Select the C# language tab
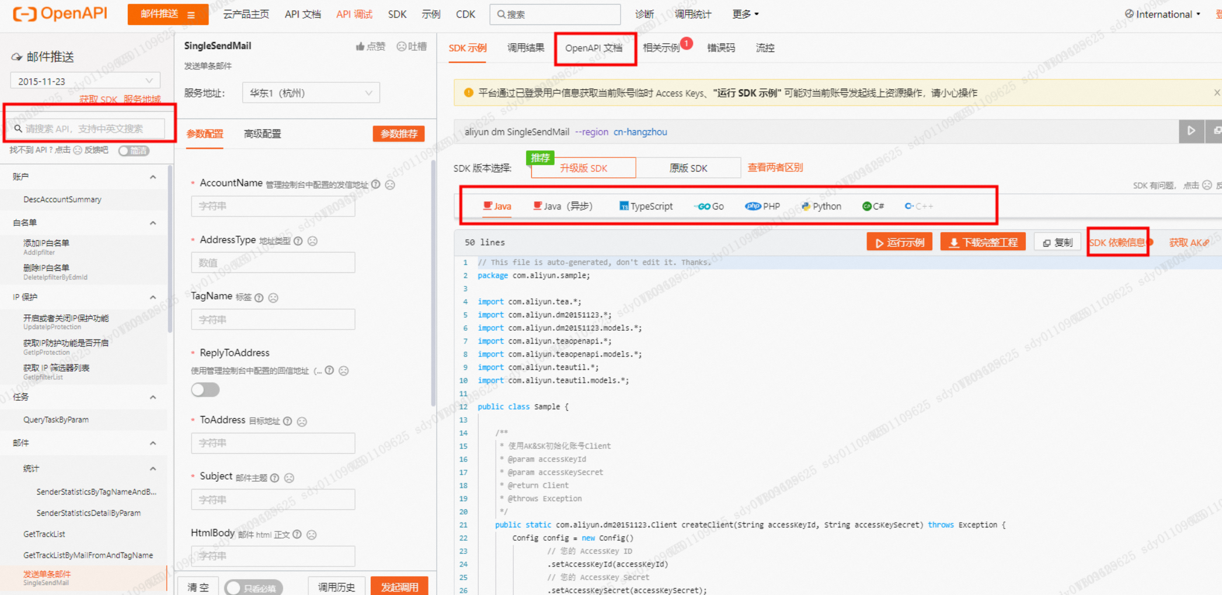 (x=873, y=206)
